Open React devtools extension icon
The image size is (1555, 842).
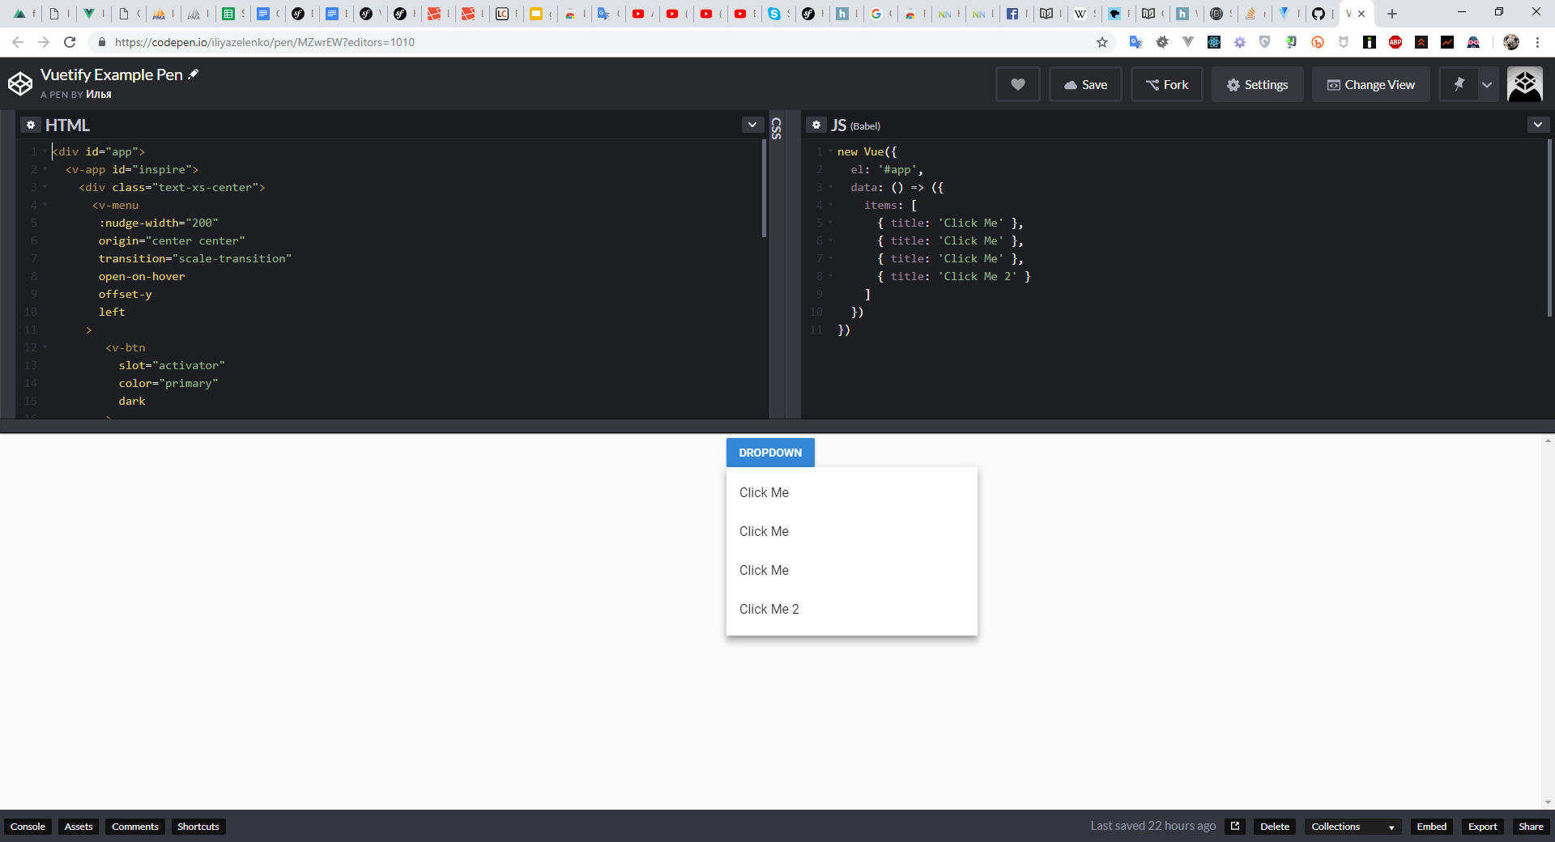click(1214, 42)
